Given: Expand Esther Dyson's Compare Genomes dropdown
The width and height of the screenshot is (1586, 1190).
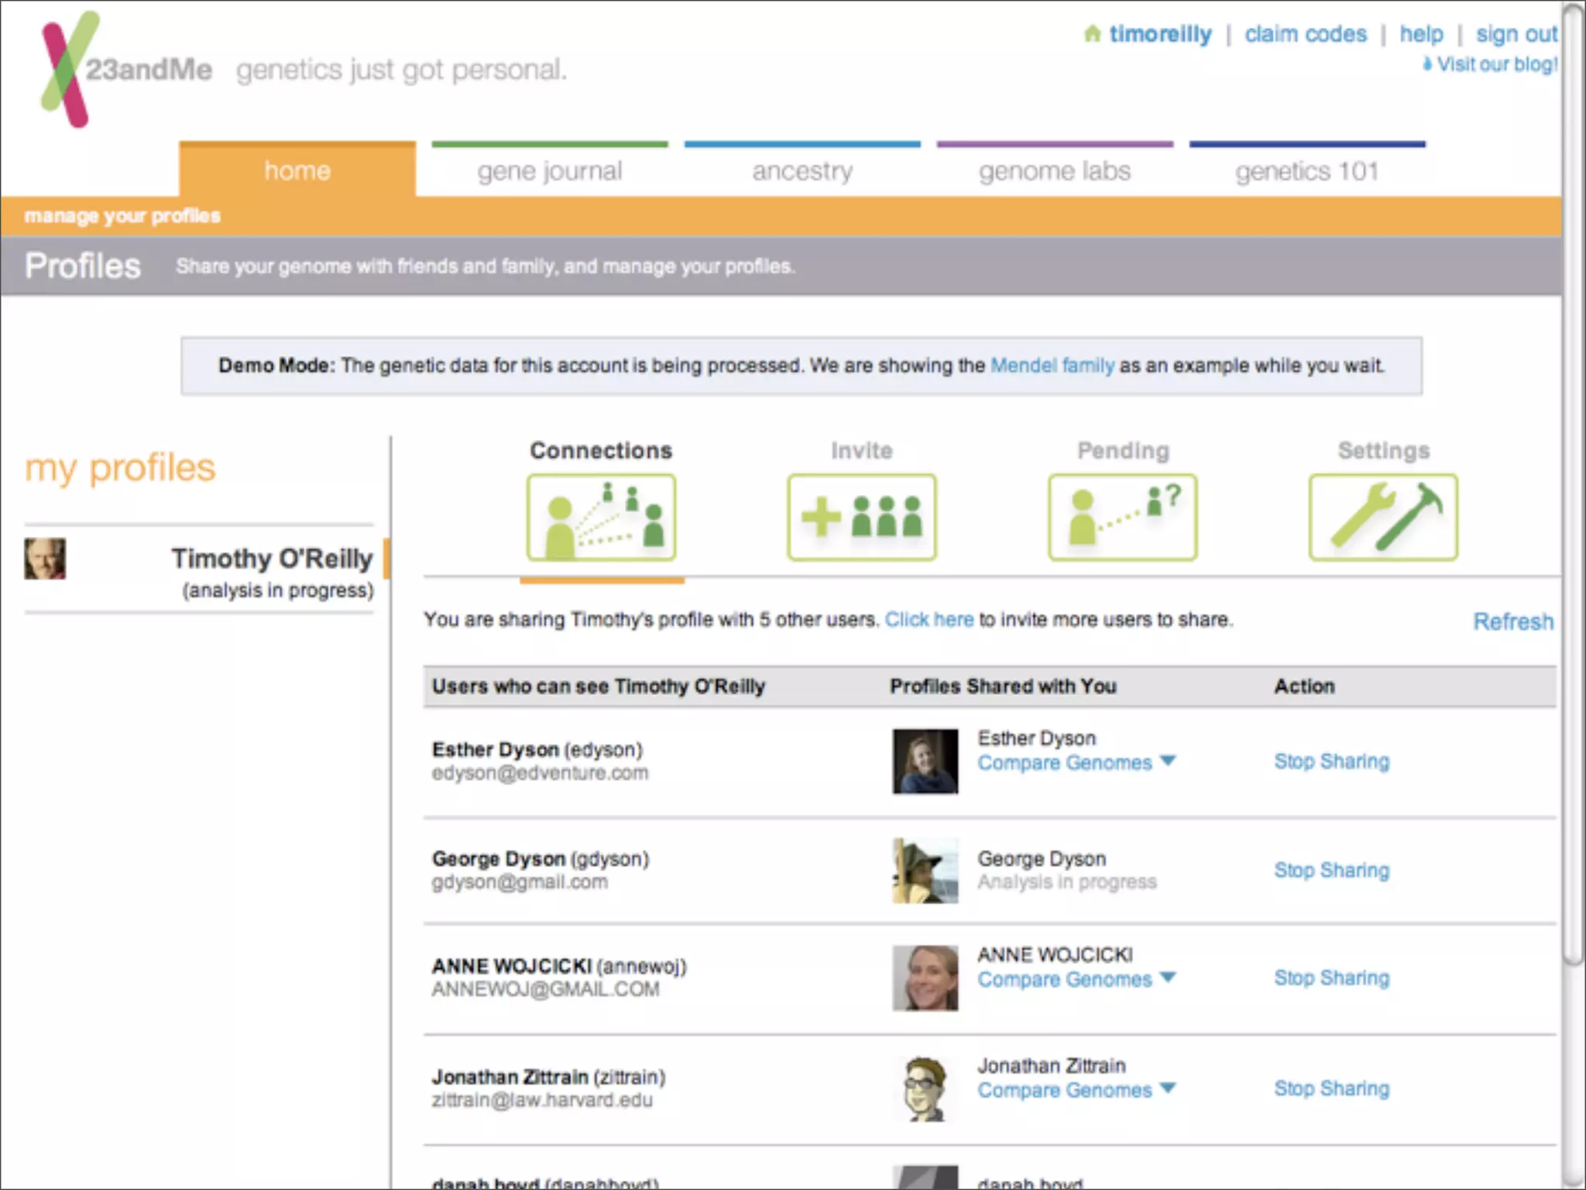Looking at the screenshot, I should pyautogui.click(x=1168, y=761).
